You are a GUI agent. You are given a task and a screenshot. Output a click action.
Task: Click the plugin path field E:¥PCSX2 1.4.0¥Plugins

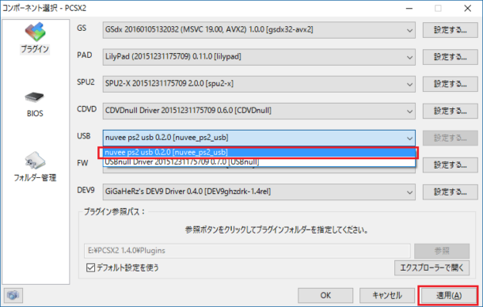[x=247, y=251]
